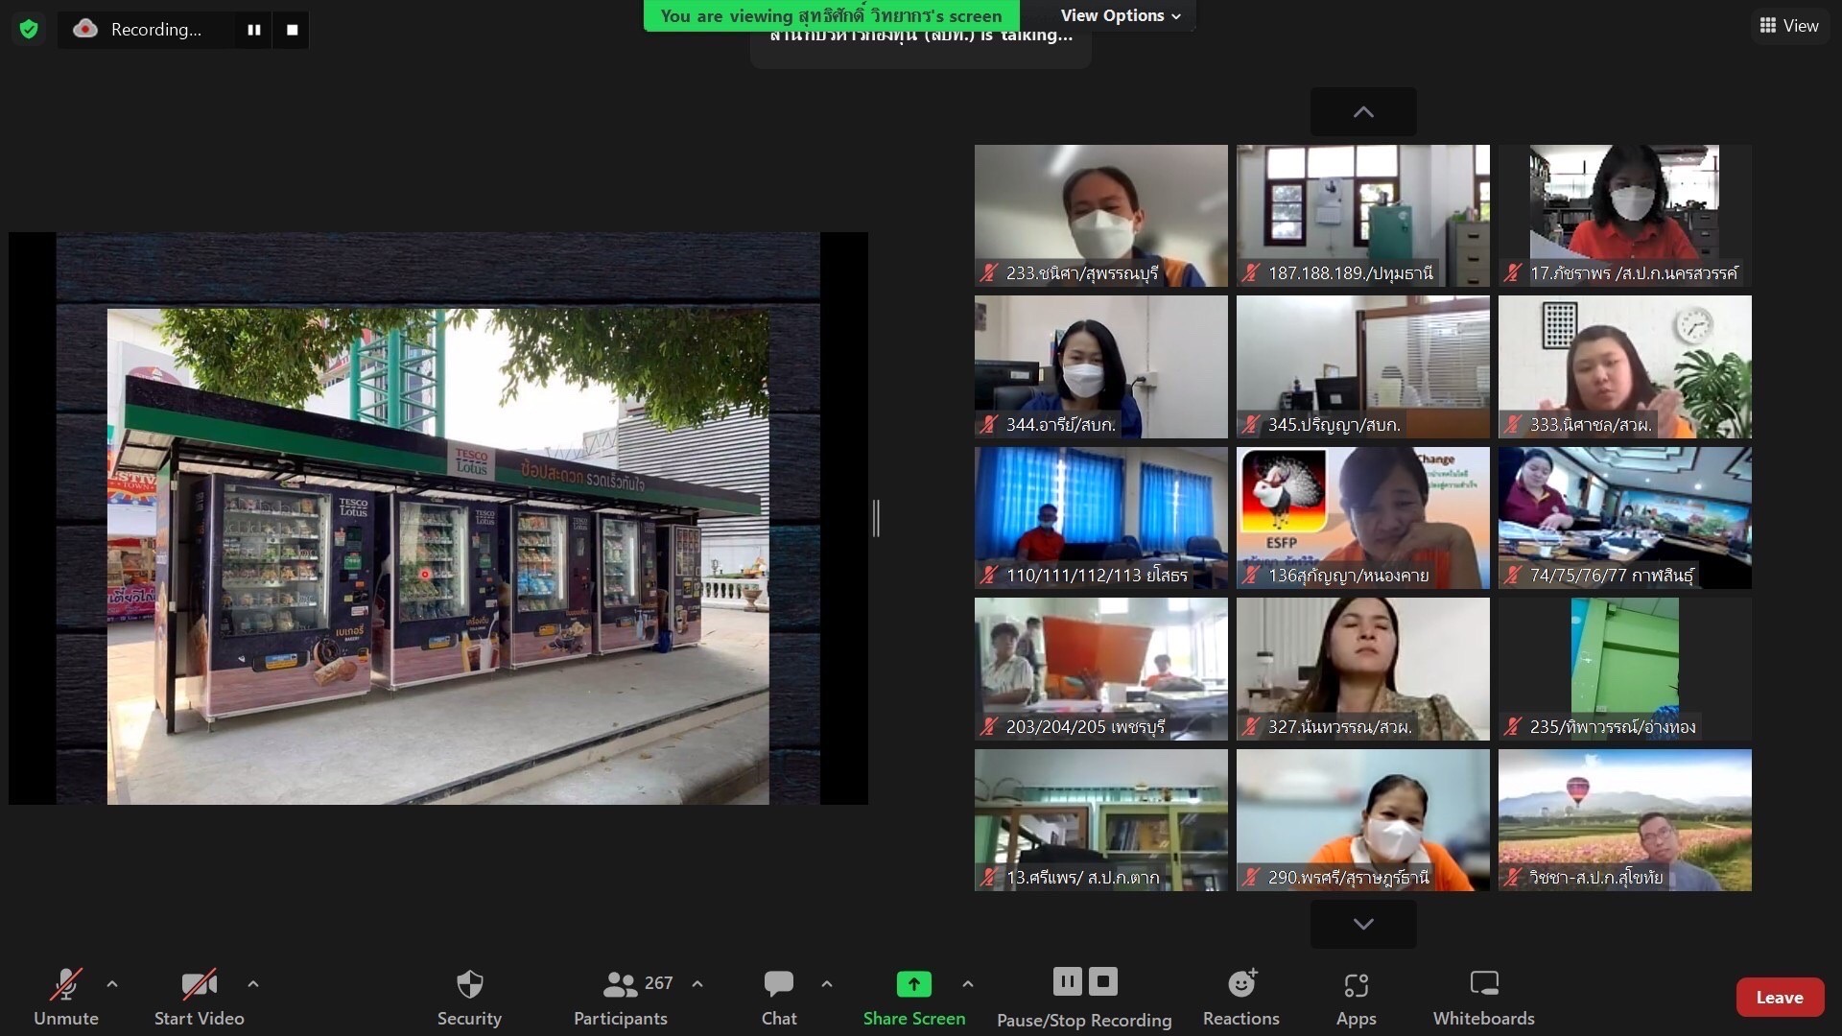The width and height of the screenshot is (1842, 1036).
Task: Expand video settings caret beside Start Video
Action: click(253, 983)
